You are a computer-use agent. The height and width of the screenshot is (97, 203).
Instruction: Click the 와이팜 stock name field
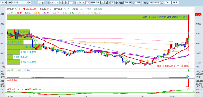pos(19,2)
